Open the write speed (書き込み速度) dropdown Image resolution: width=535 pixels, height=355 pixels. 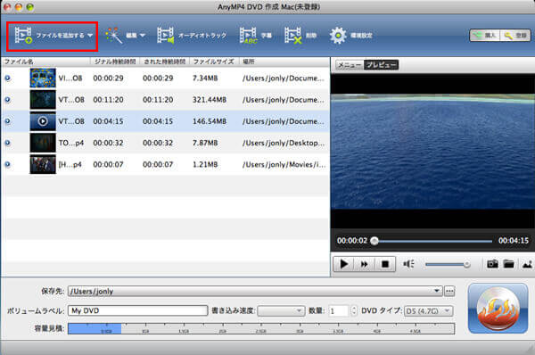pyautogui.click(x=281, y=310)
